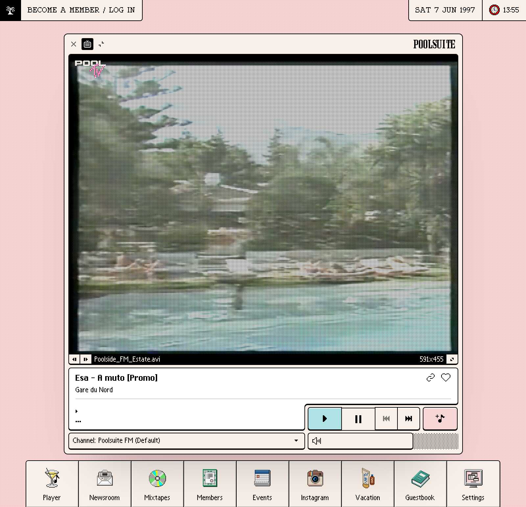Viewport: 526px width, 507px height.
Task: Open the Vacation sunscreen app
Action: [x=368, y=484]
